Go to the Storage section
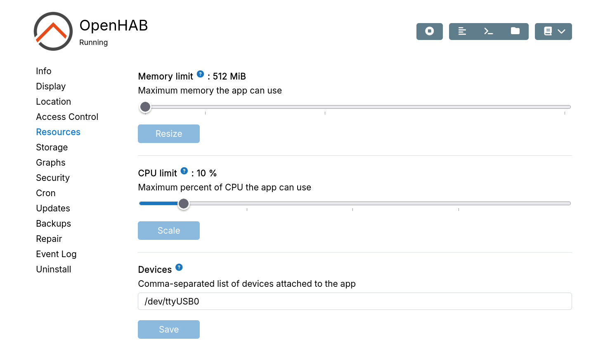 click(x=52, y=148)
